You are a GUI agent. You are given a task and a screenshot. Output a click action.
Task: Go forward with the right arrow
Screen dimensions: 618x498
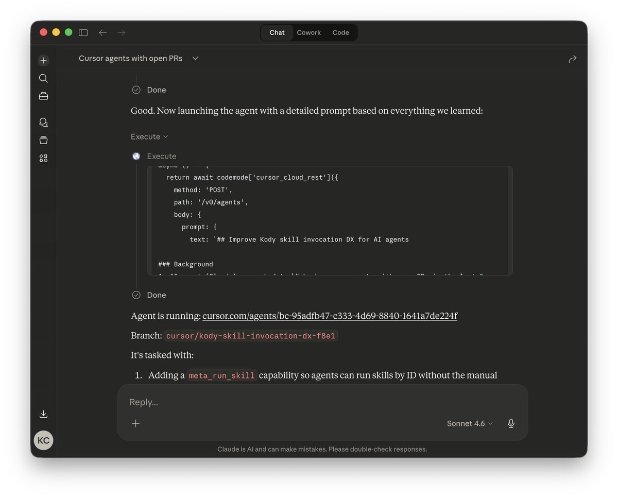tap(122, 32)
